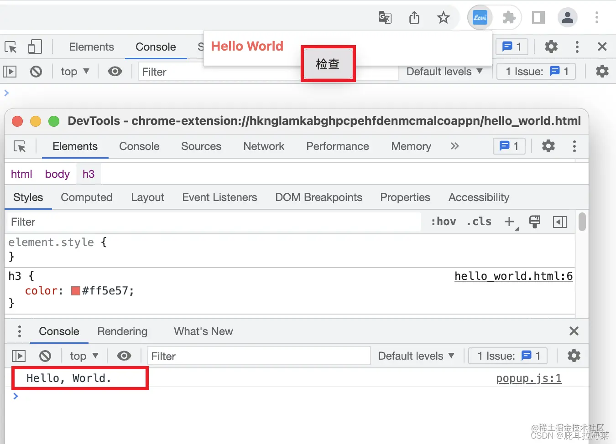The height and width of the screenshot is (444, 616).
Task: Click the 检查 inspect menu item
Action: click(328, 64)
